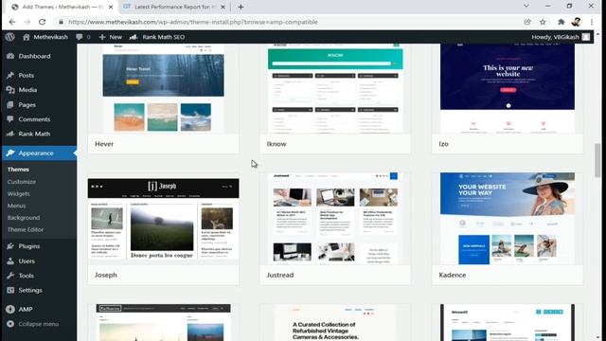Click the Joseph theme name
Image resolution: width=606 pixels, height=341 pixels.
[x=105, y=275]
